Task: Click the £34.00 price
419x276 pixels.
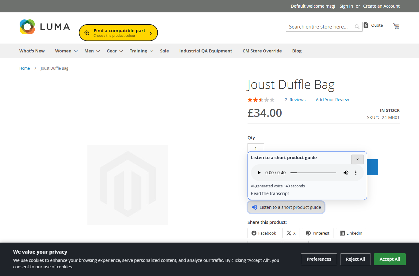Action: pyautogui.click(x=265, y=113)
